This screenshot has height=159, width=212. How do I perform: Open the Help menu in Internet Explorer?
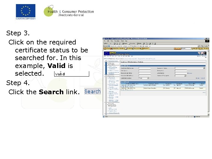click(x=126, y=41)
